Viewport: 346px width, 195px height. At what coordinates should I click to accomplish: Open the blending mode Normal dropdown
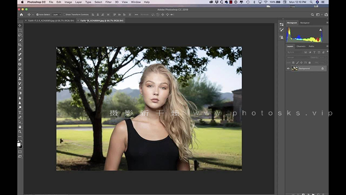coord(297,57)
